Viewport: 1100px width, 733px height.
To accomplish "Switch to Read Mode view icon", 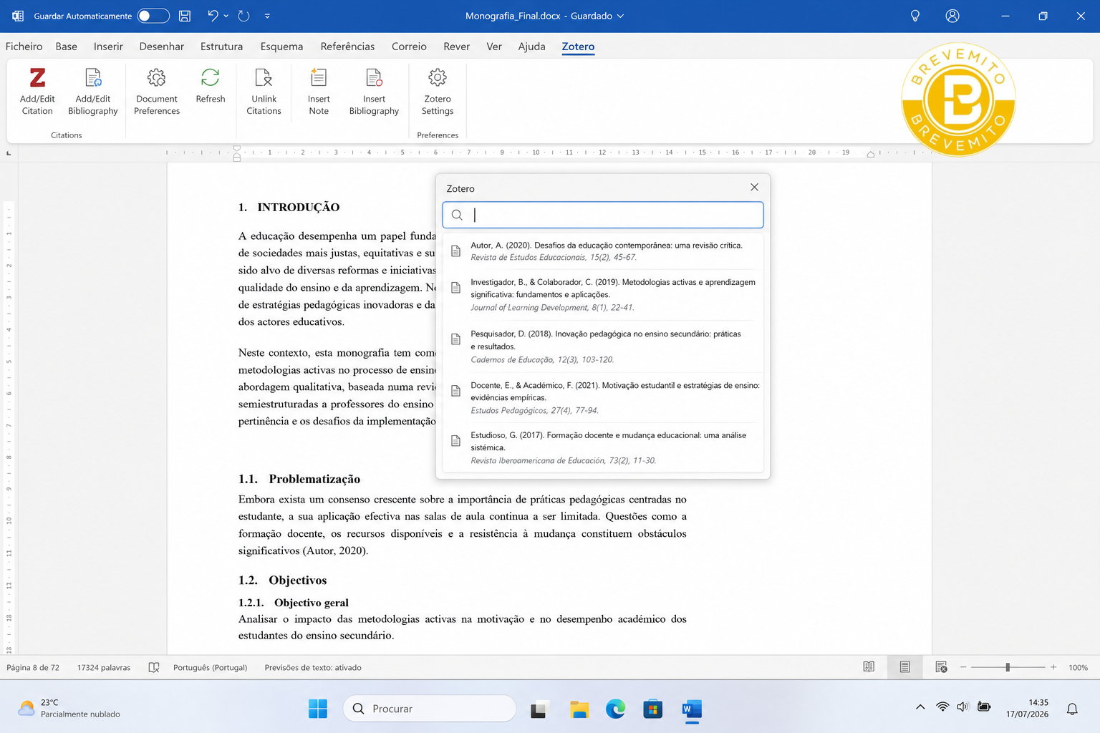I will tap(869, 667).
